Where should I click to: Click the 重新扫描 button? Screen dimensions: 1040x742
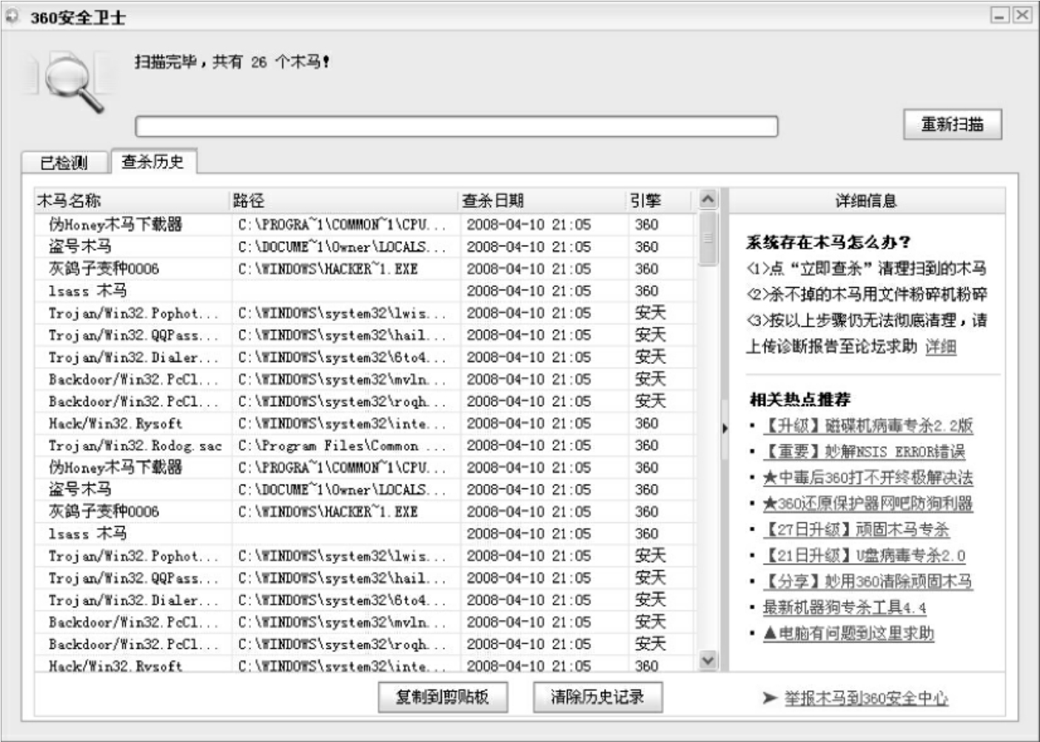click(952, 124)
